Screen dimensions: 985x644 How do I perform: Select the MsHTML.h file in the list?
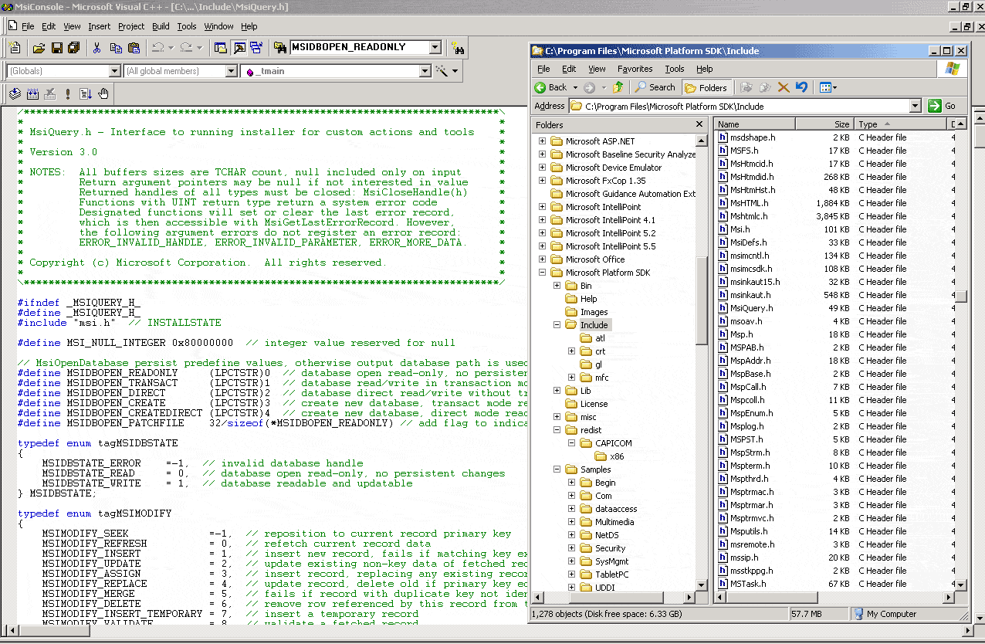pyautogui.click(x=749, y=203)
